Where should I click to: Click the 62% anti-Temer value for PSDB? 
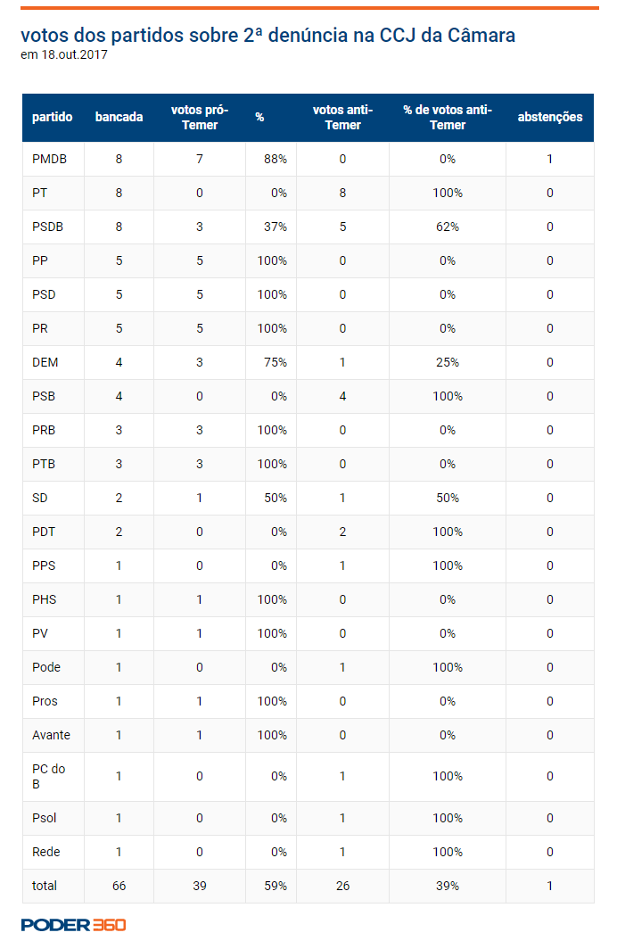point(448,227)
